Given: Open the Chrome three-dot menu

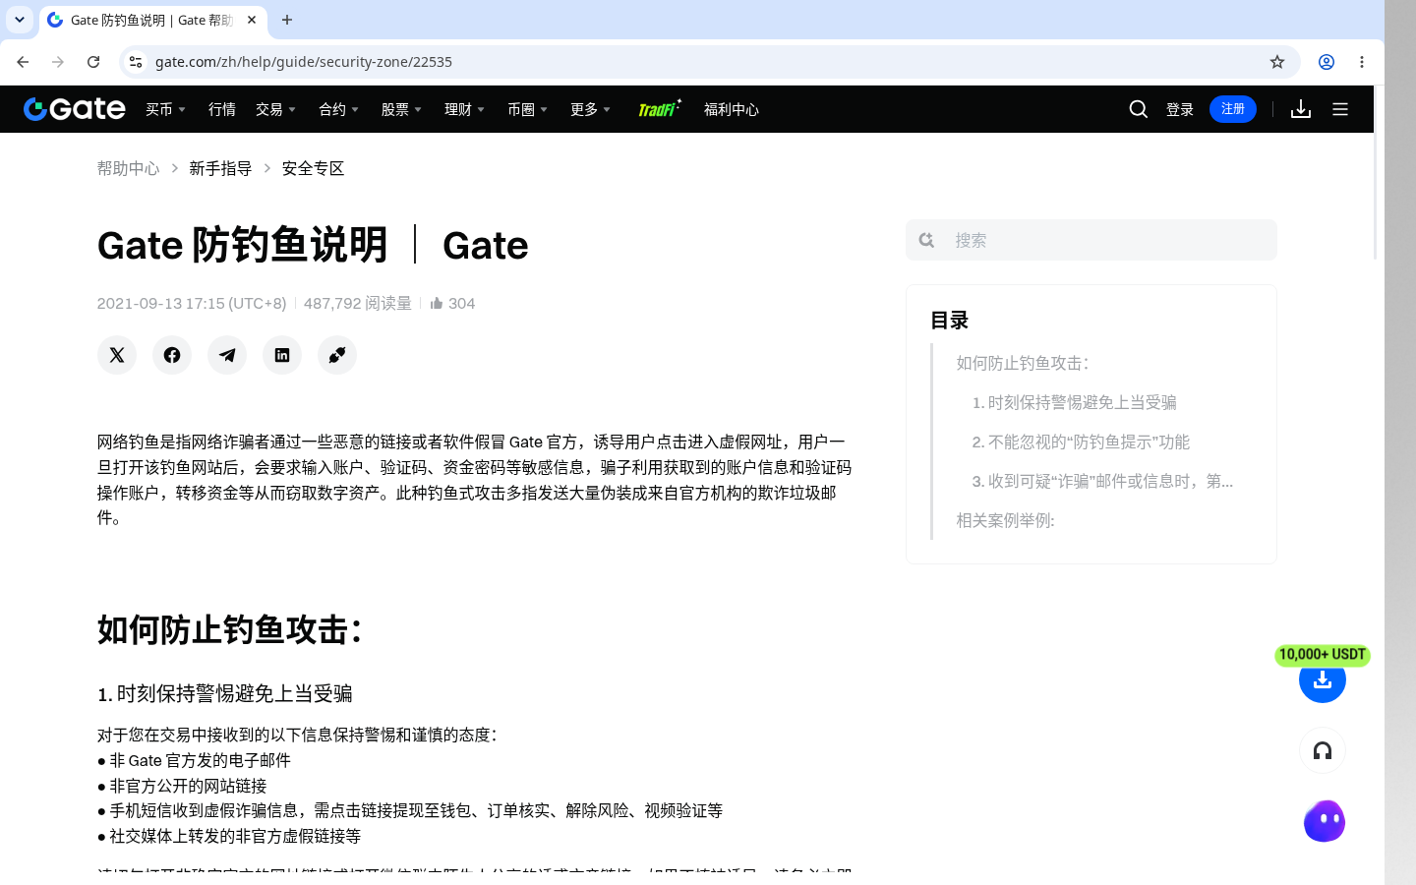Looking at the screenshot, I should tap(1362, 62).
